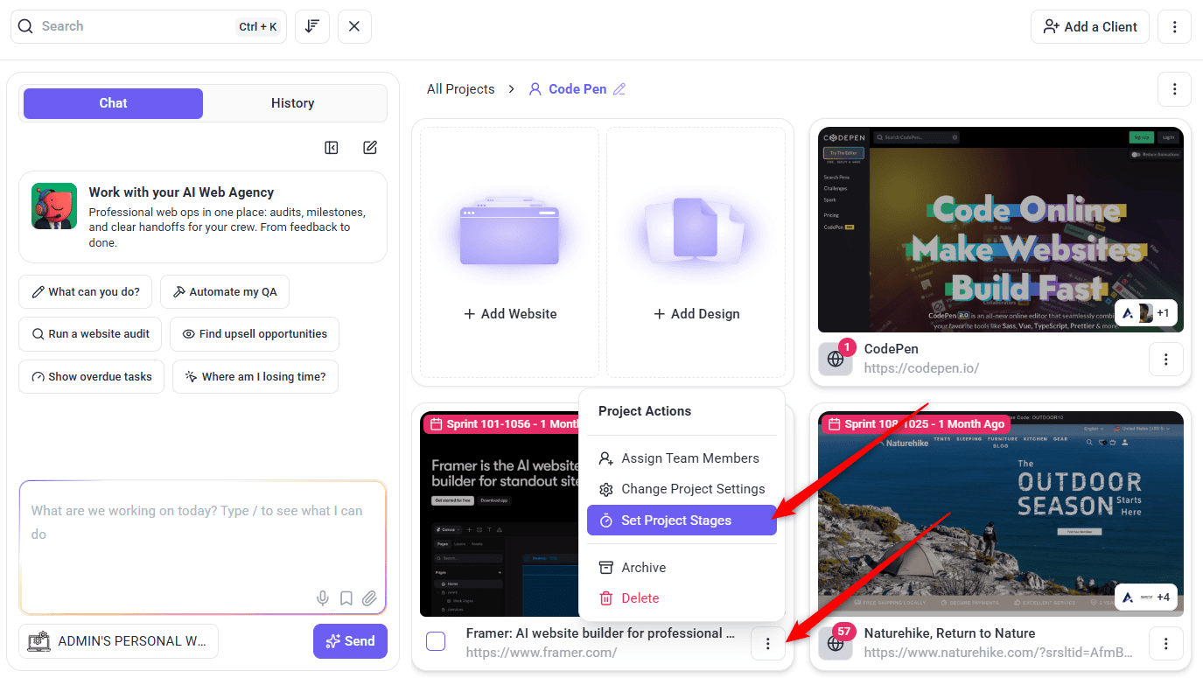Switch to the Chat tab
This screenshot has height=678, width=1203.
(x=113, y=103)
